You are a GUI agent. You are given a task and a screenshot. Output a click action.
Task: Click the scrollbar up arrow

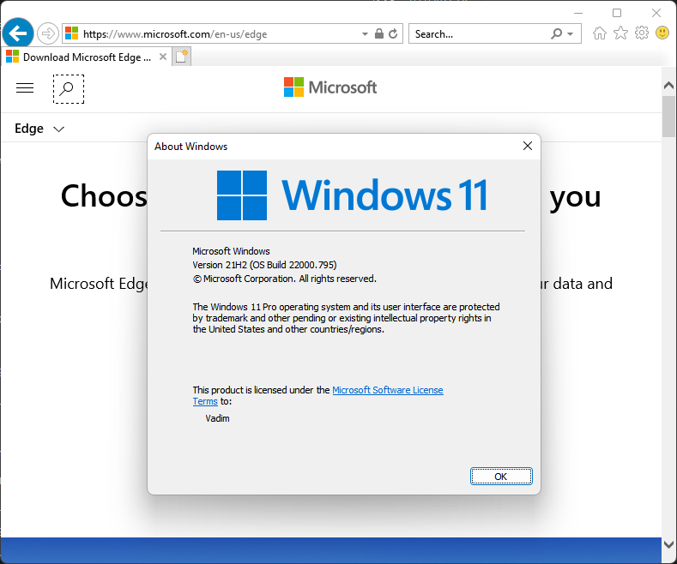(668, 86)
